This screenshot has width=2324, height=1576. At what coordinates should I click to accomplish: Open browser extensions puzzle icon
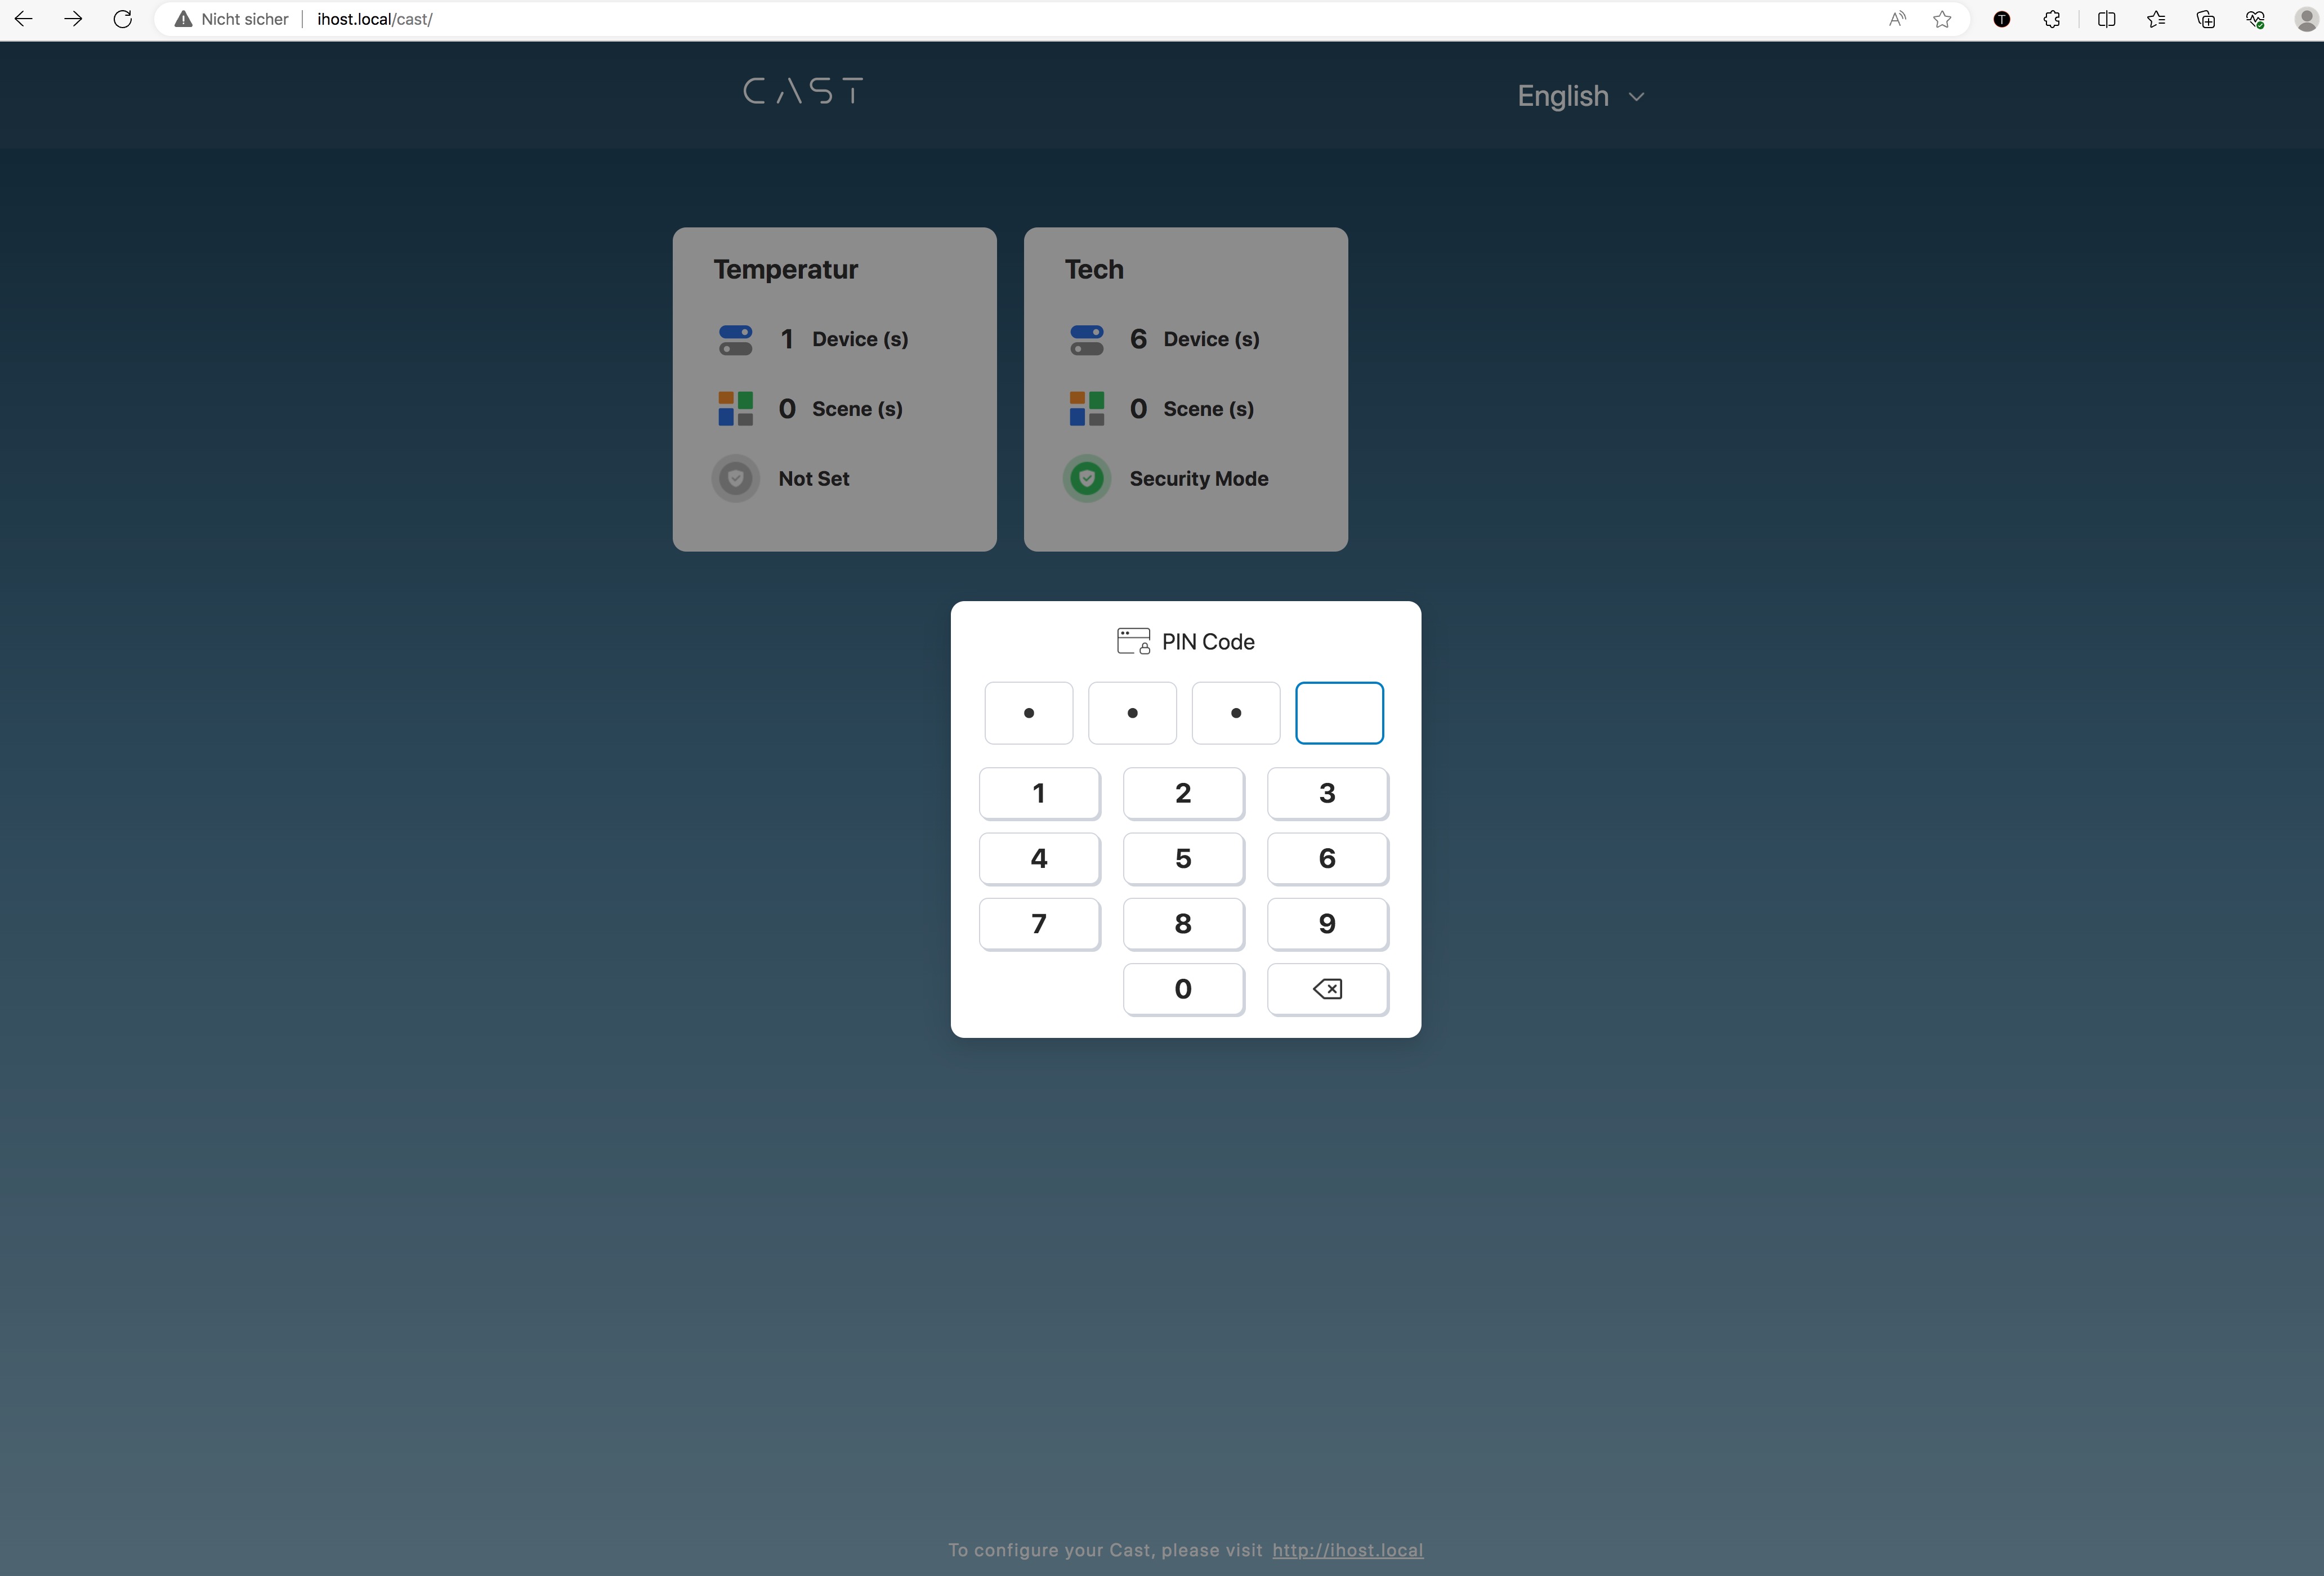point(2051,19)
